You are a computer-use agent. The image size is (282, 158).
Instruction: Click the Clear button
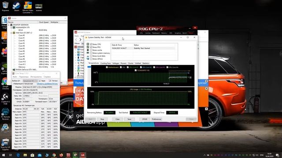(x=118, y=119)
